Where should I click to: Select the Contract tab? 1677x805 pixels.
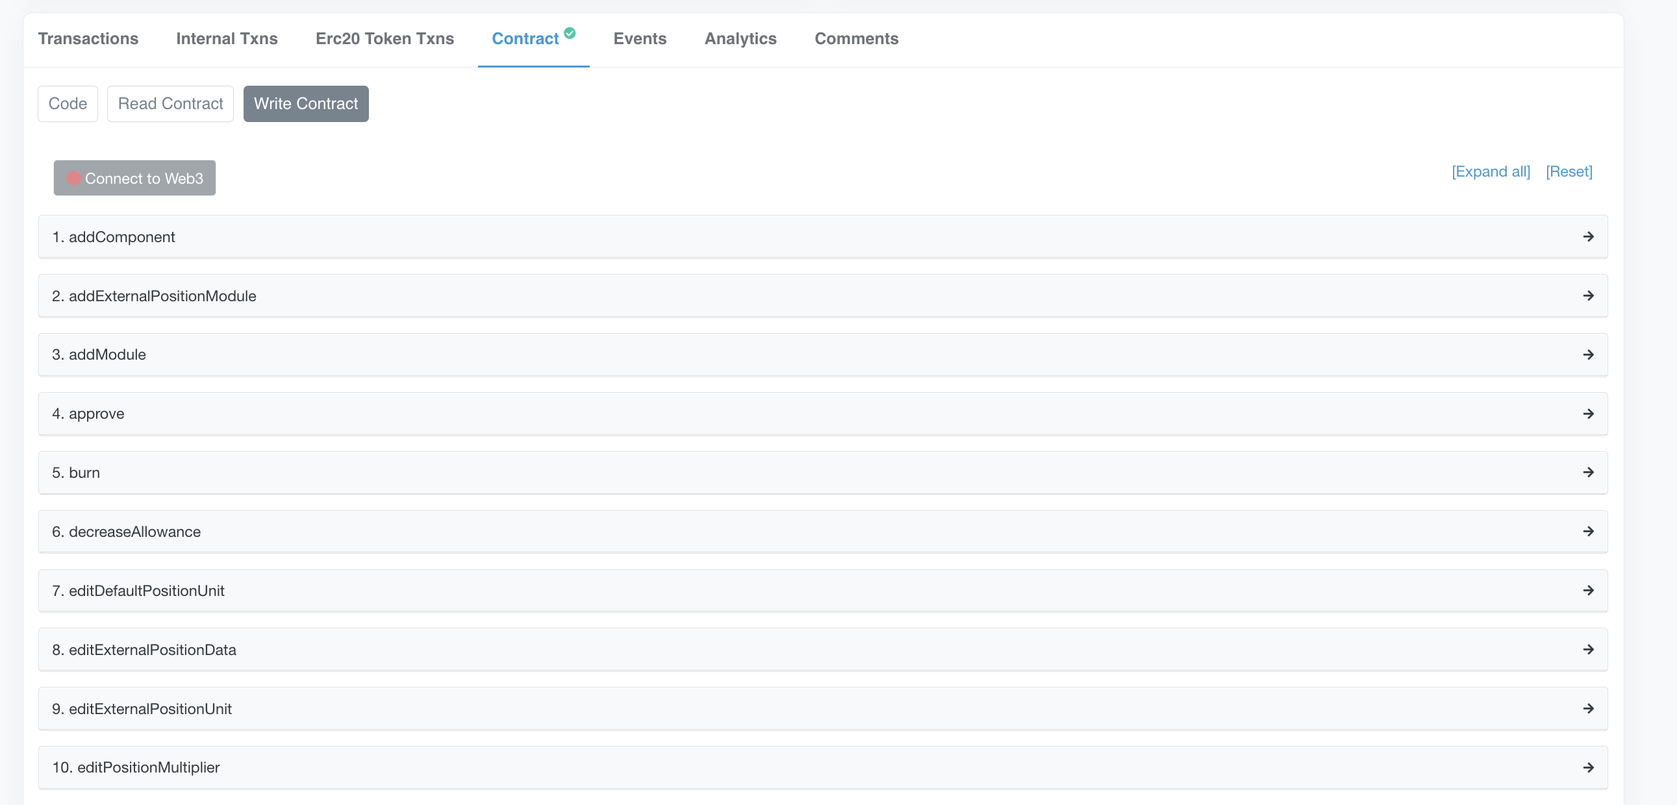click(525, 38)
